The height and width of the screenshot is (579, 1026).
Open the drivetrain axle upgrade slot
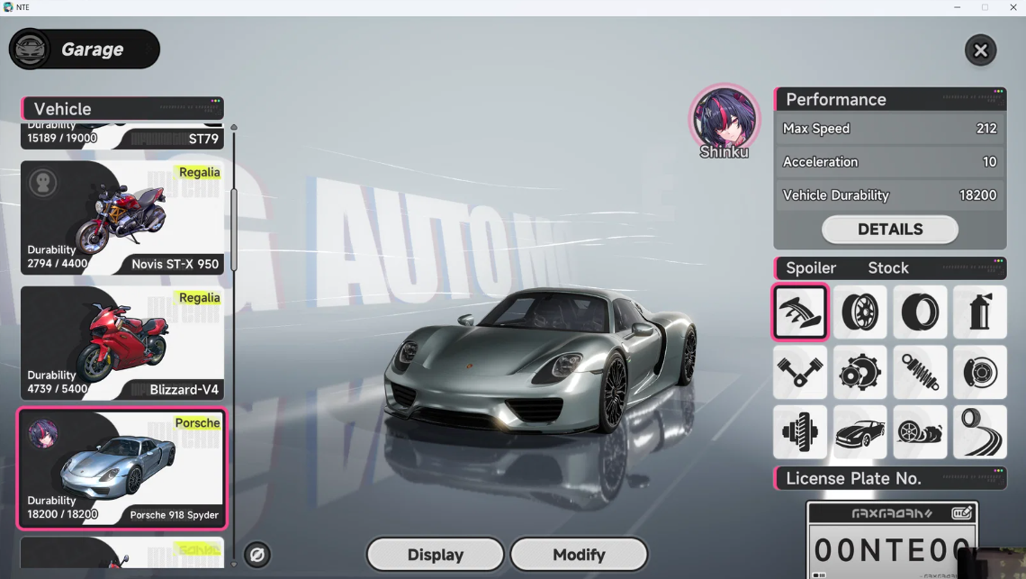tap(799, 432)
